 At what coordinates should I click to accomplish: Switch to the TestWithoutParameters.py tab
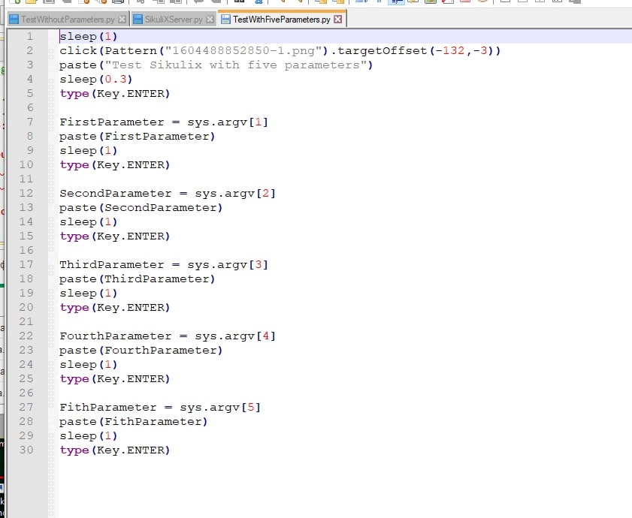point(68,20)
